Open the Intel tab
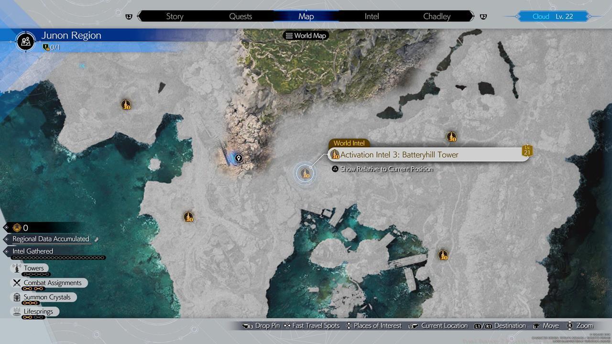The image size is (612, 344). pos(372,16)
